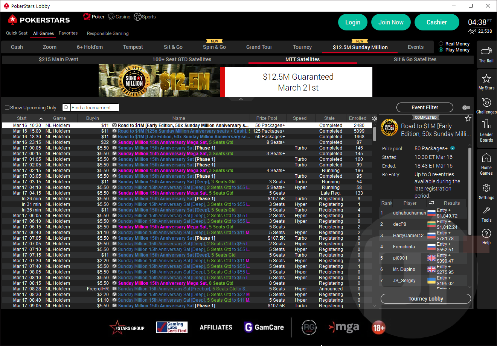Click the players online count icon
The image size is (497, 346).
point(472,31)
